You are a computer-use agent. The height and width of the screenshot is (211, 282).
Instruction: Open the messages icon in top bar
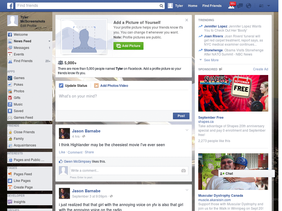pos(240,6)
